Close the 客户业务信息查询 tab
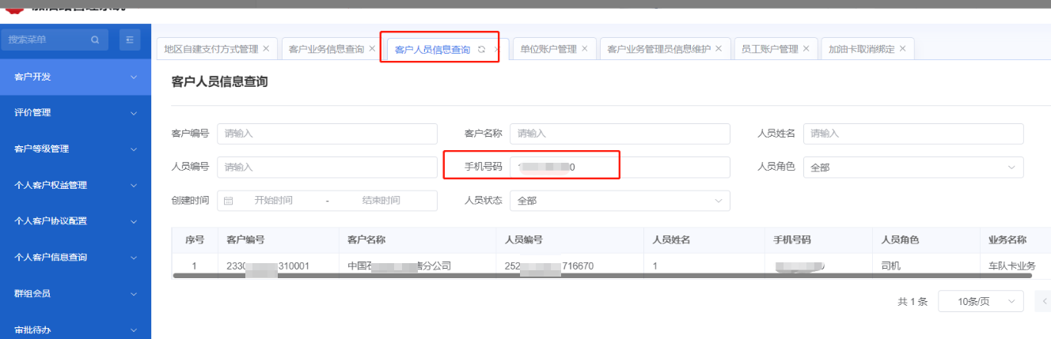1051x339 pixels. point(372,49)
